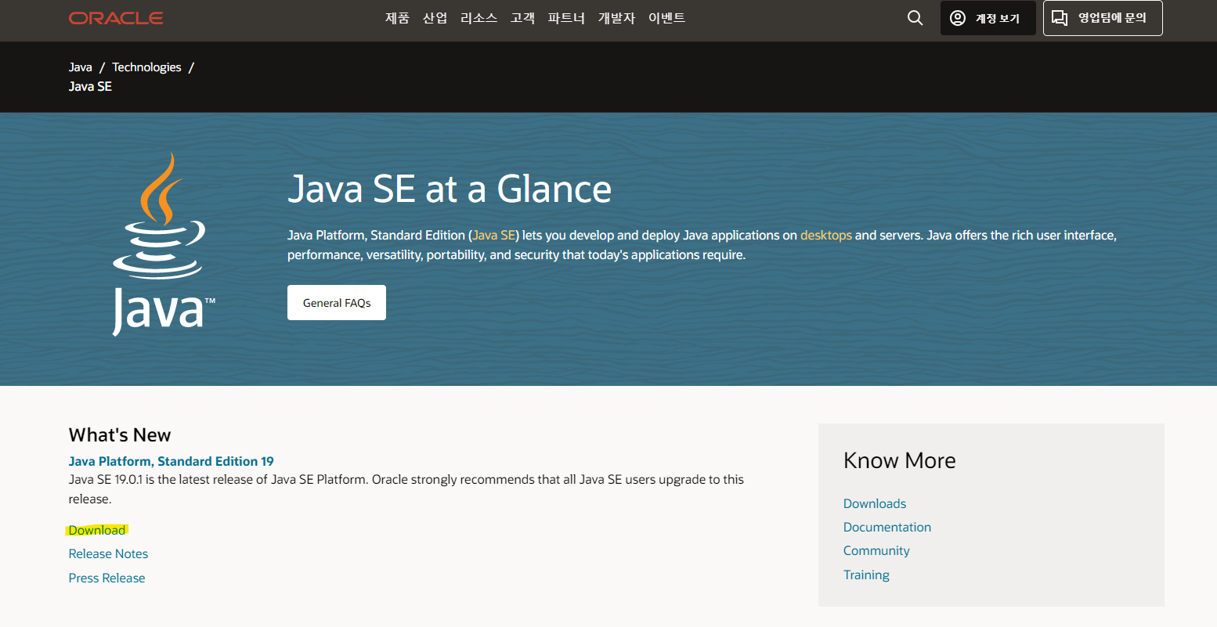Open the 이벤트 menu
Screen dimensions: 1217x627
coord(666,18)
